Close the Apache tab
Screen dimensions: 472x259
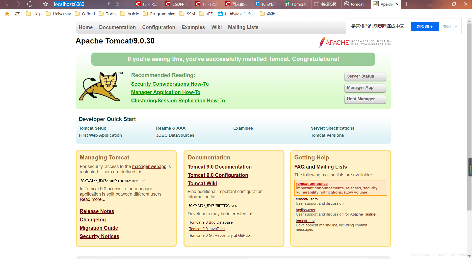[397, 4]
